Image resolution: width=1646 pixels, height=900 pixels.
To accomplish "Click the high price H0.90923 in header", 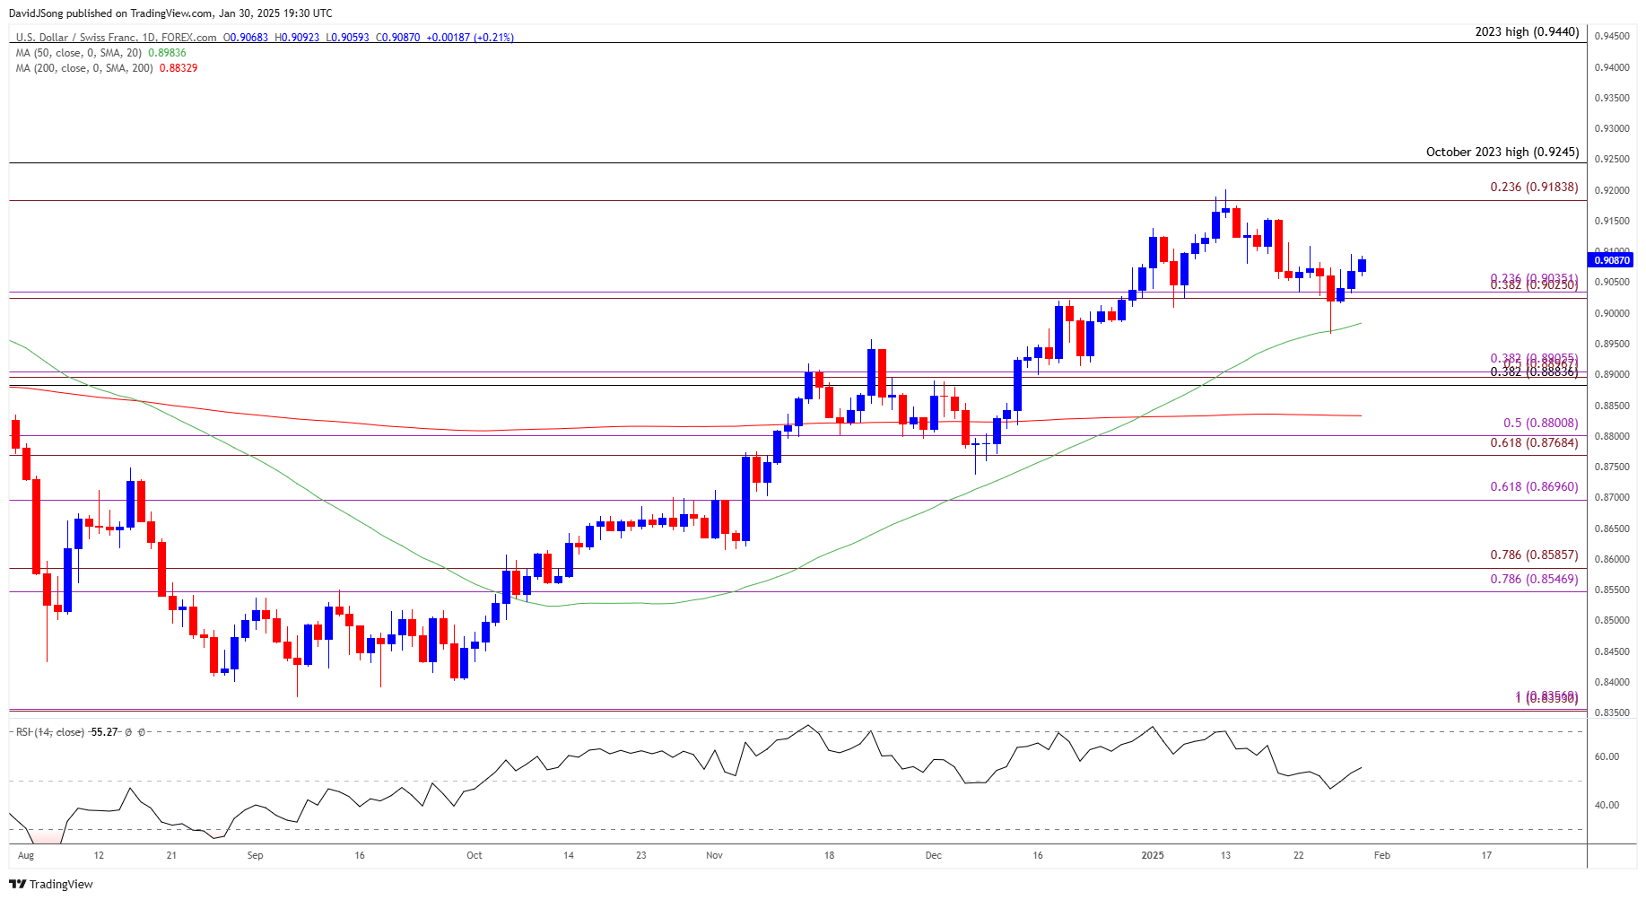I will pos(297,38).
